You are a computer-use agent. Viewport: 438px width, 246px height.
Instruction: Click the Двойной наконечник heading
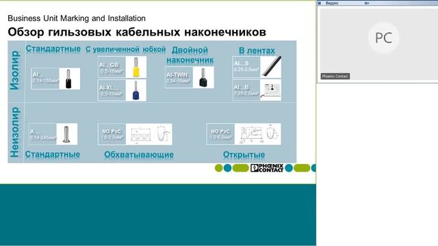(x=190, y=55)
